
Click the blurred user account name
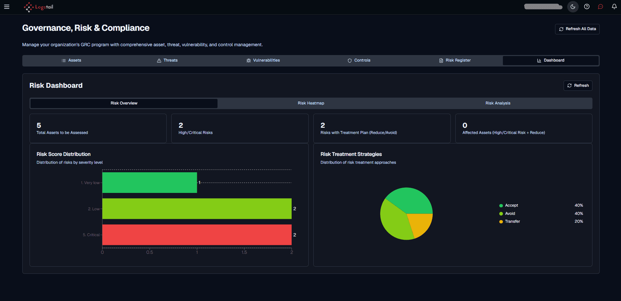(543, 7)
